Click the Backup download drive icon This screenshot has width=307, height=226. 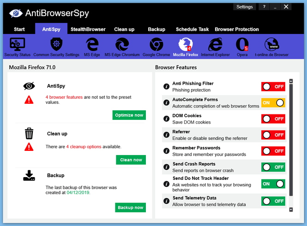pyautogui.click(x=29, y=175)
